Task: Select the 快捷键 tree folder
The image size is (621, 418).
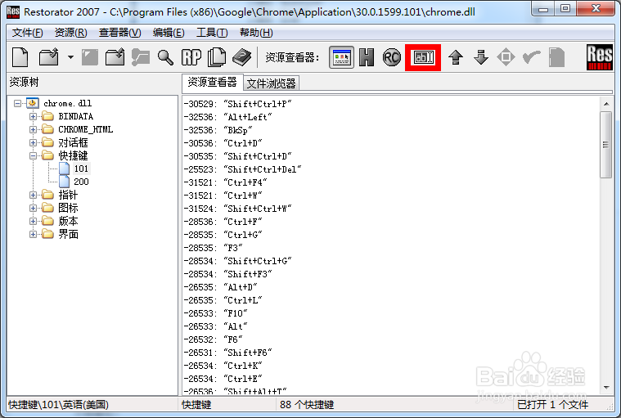Action: [x=74, y=155]
